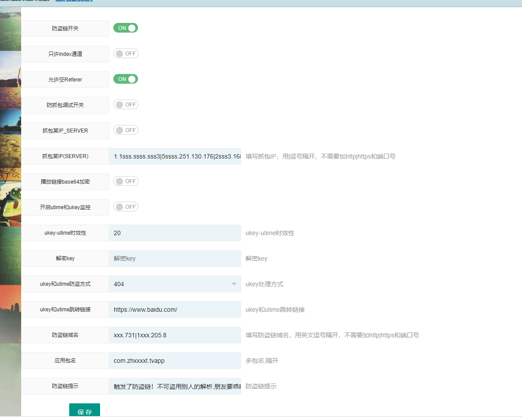
Task: Disable the 允许空Referer toggle
Action: click(x=126, y=79)
